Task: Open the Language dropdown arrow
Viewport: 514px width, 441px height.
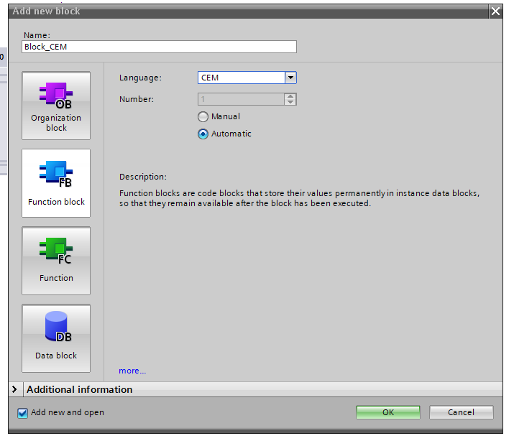Action: click(290, 78)
